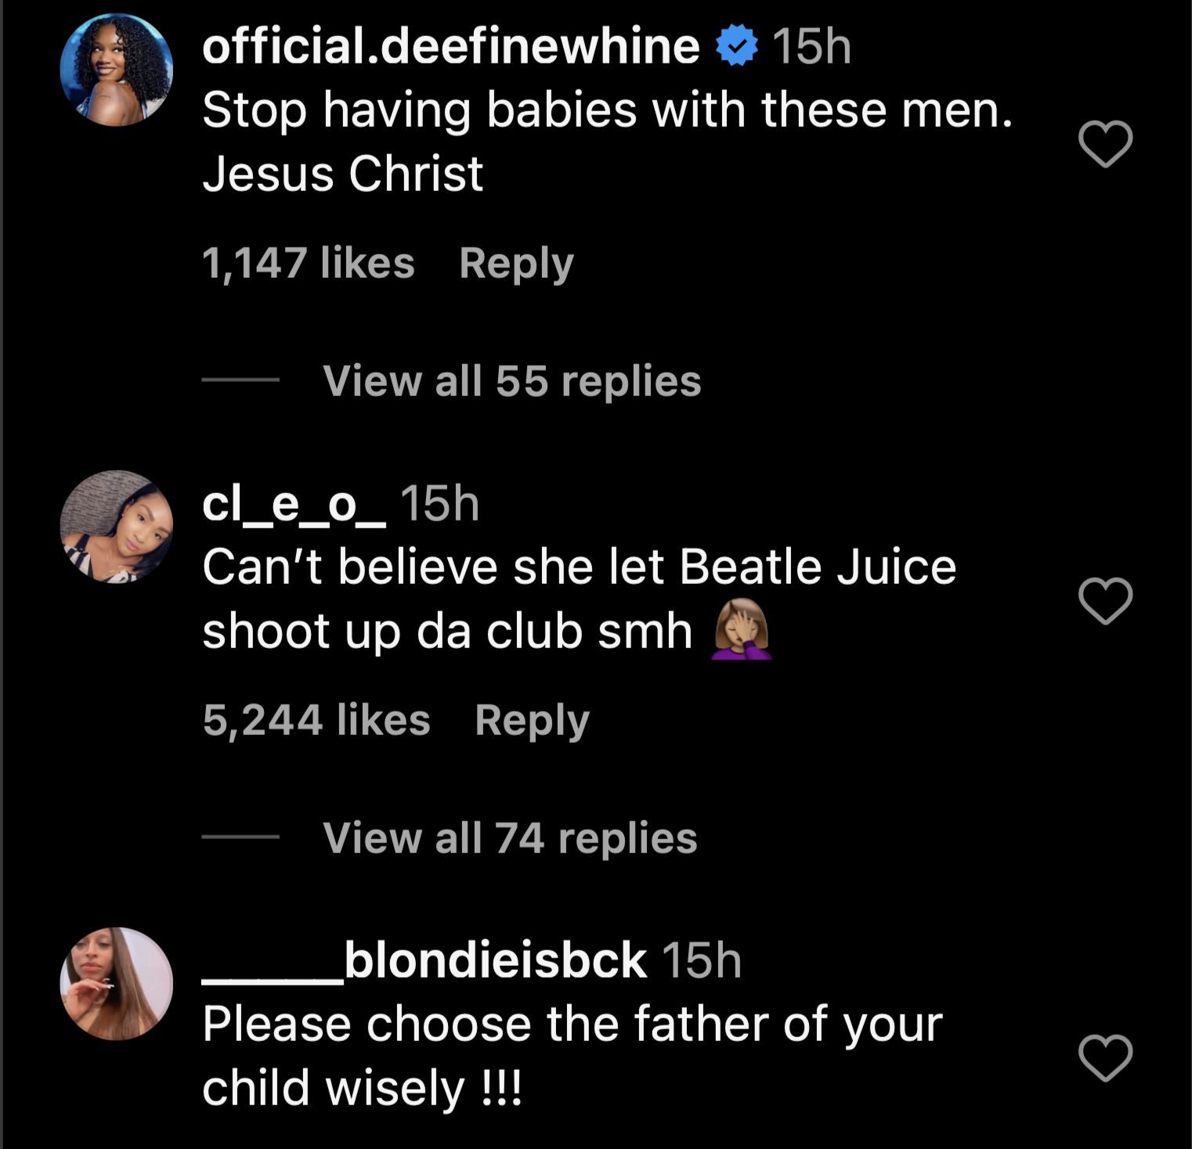
Task: Reply to the "Stop having babies" comment
Action: tap(516, 263)
